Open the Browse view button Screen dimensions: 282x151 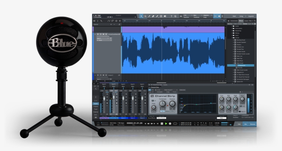coord(253,124)
